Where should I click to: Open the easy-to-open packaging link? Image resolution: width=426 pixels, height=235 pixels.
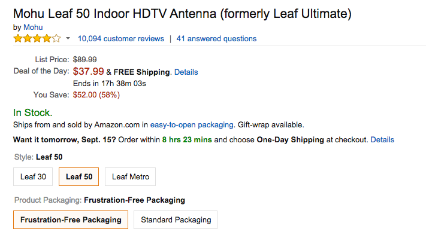coord(192,125)
